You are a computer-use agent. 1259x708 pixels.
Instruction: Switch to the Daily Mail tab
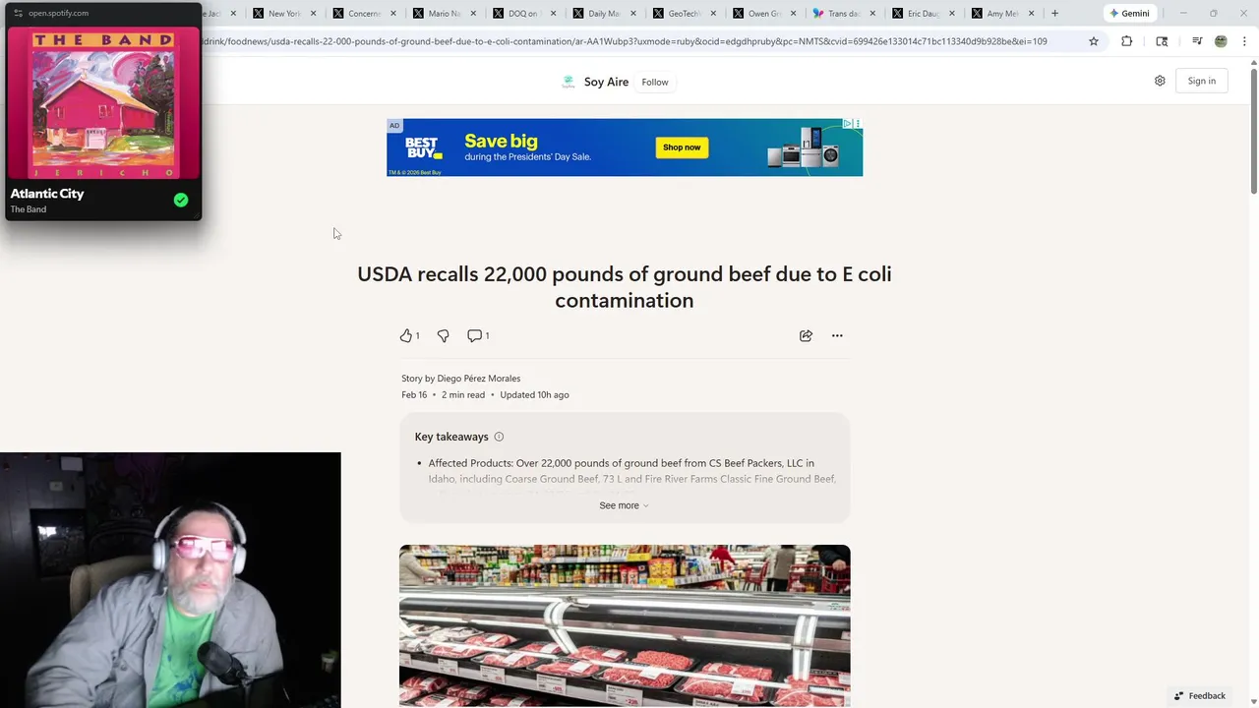600,14
